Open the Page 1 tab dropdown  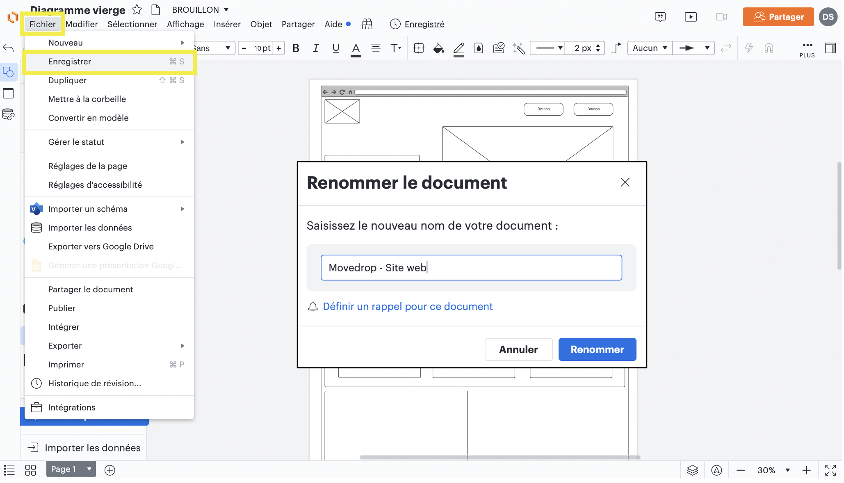89,469
